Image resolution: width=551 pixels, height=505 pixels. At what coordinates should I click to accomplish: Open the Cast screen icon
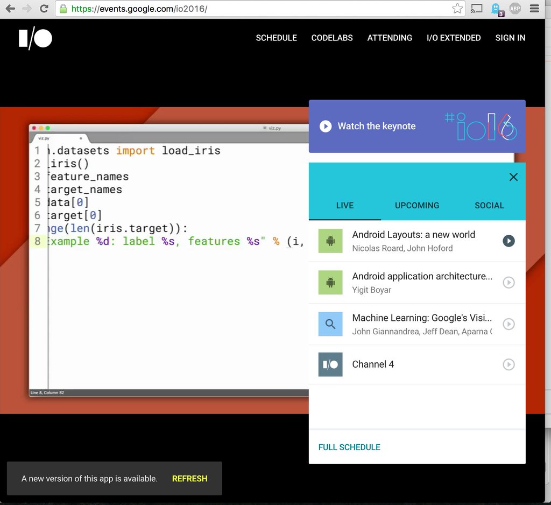point(477,9)
